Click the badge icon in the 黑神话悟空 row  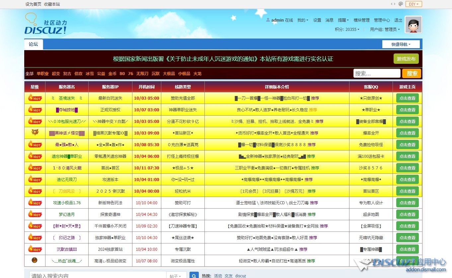[x=35, y=133]
